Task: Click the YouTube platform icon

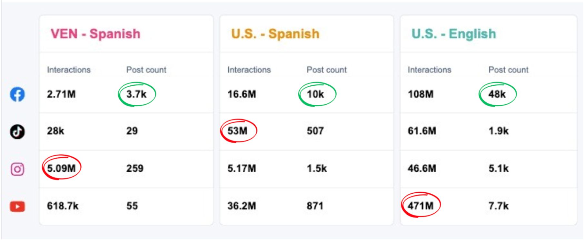Action: (x=17, y=207)
